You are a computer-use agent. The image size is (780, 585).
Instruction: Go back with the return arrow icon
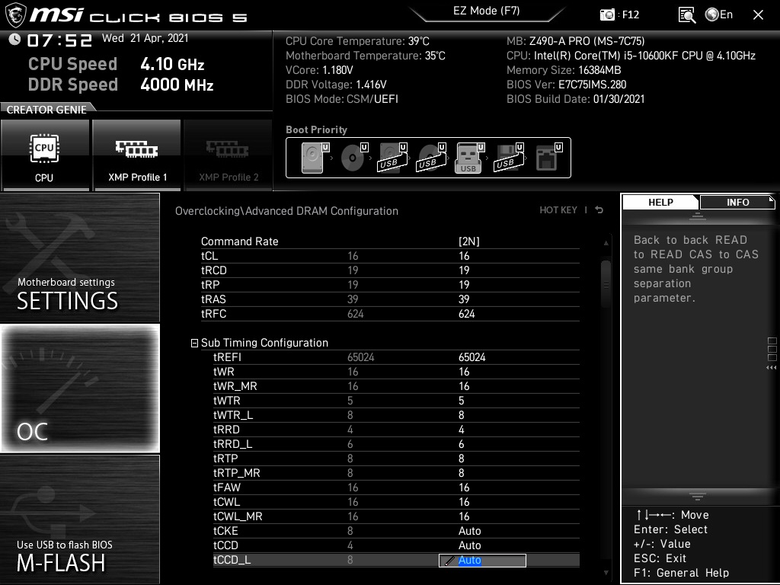599,210
